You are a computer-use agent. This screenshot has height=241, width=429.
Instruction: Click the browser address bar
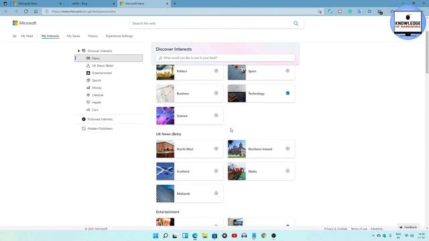[x=180, y=11]
